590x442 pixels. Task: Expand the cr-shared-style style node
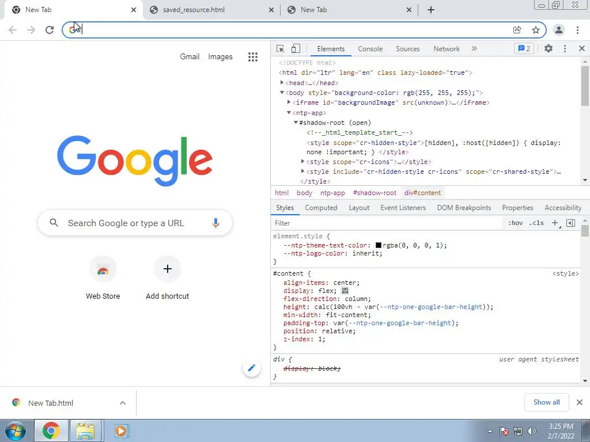303,172
